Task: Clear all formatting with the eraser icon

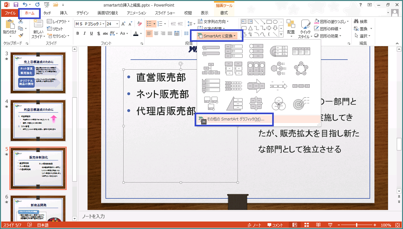Action: (140, 24)
